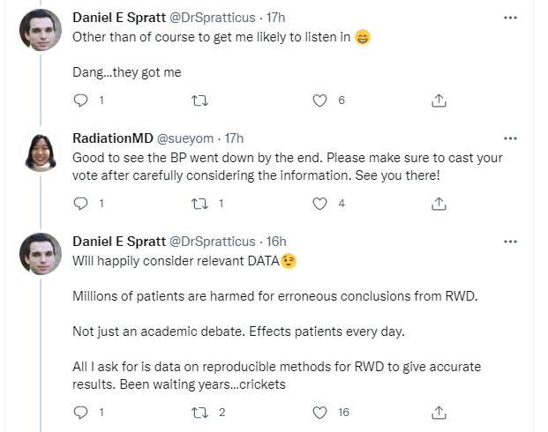Reply to RadiationMD's BP tweet
548x432 pixels.
tap(81, 204)
